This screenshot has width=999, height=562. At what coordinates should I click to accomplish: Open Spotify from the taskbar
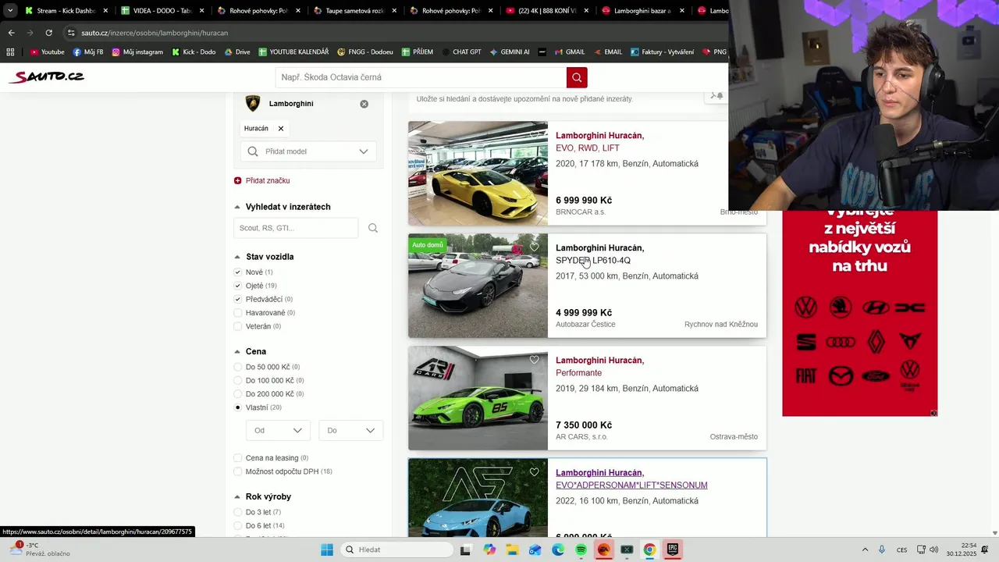(x=581, y=550)
